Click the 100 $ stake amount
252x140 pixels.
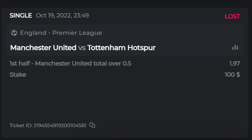tap(232, 75)
